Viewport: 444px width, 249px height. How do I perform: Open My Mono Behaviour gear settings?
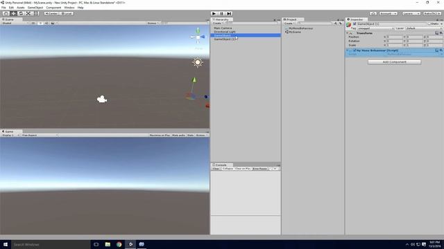click(x=441, y=50)
